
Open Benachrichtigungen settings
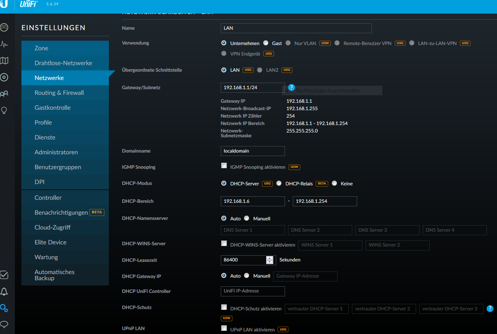[65, 212]
